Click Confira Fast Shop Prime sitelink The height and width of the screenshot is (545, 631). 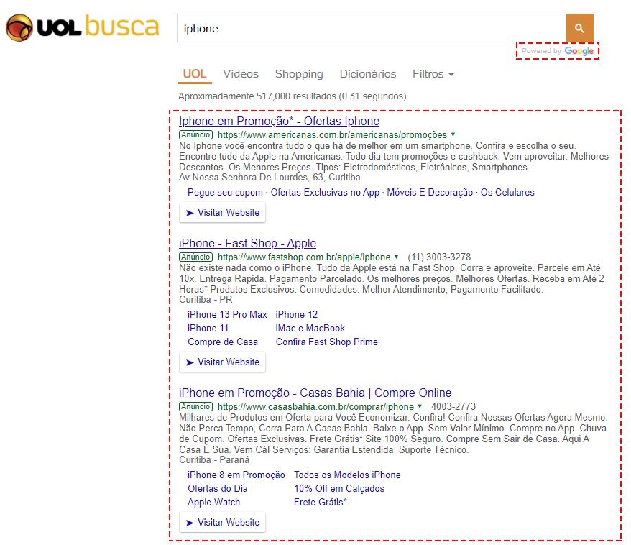click(327, 342)
